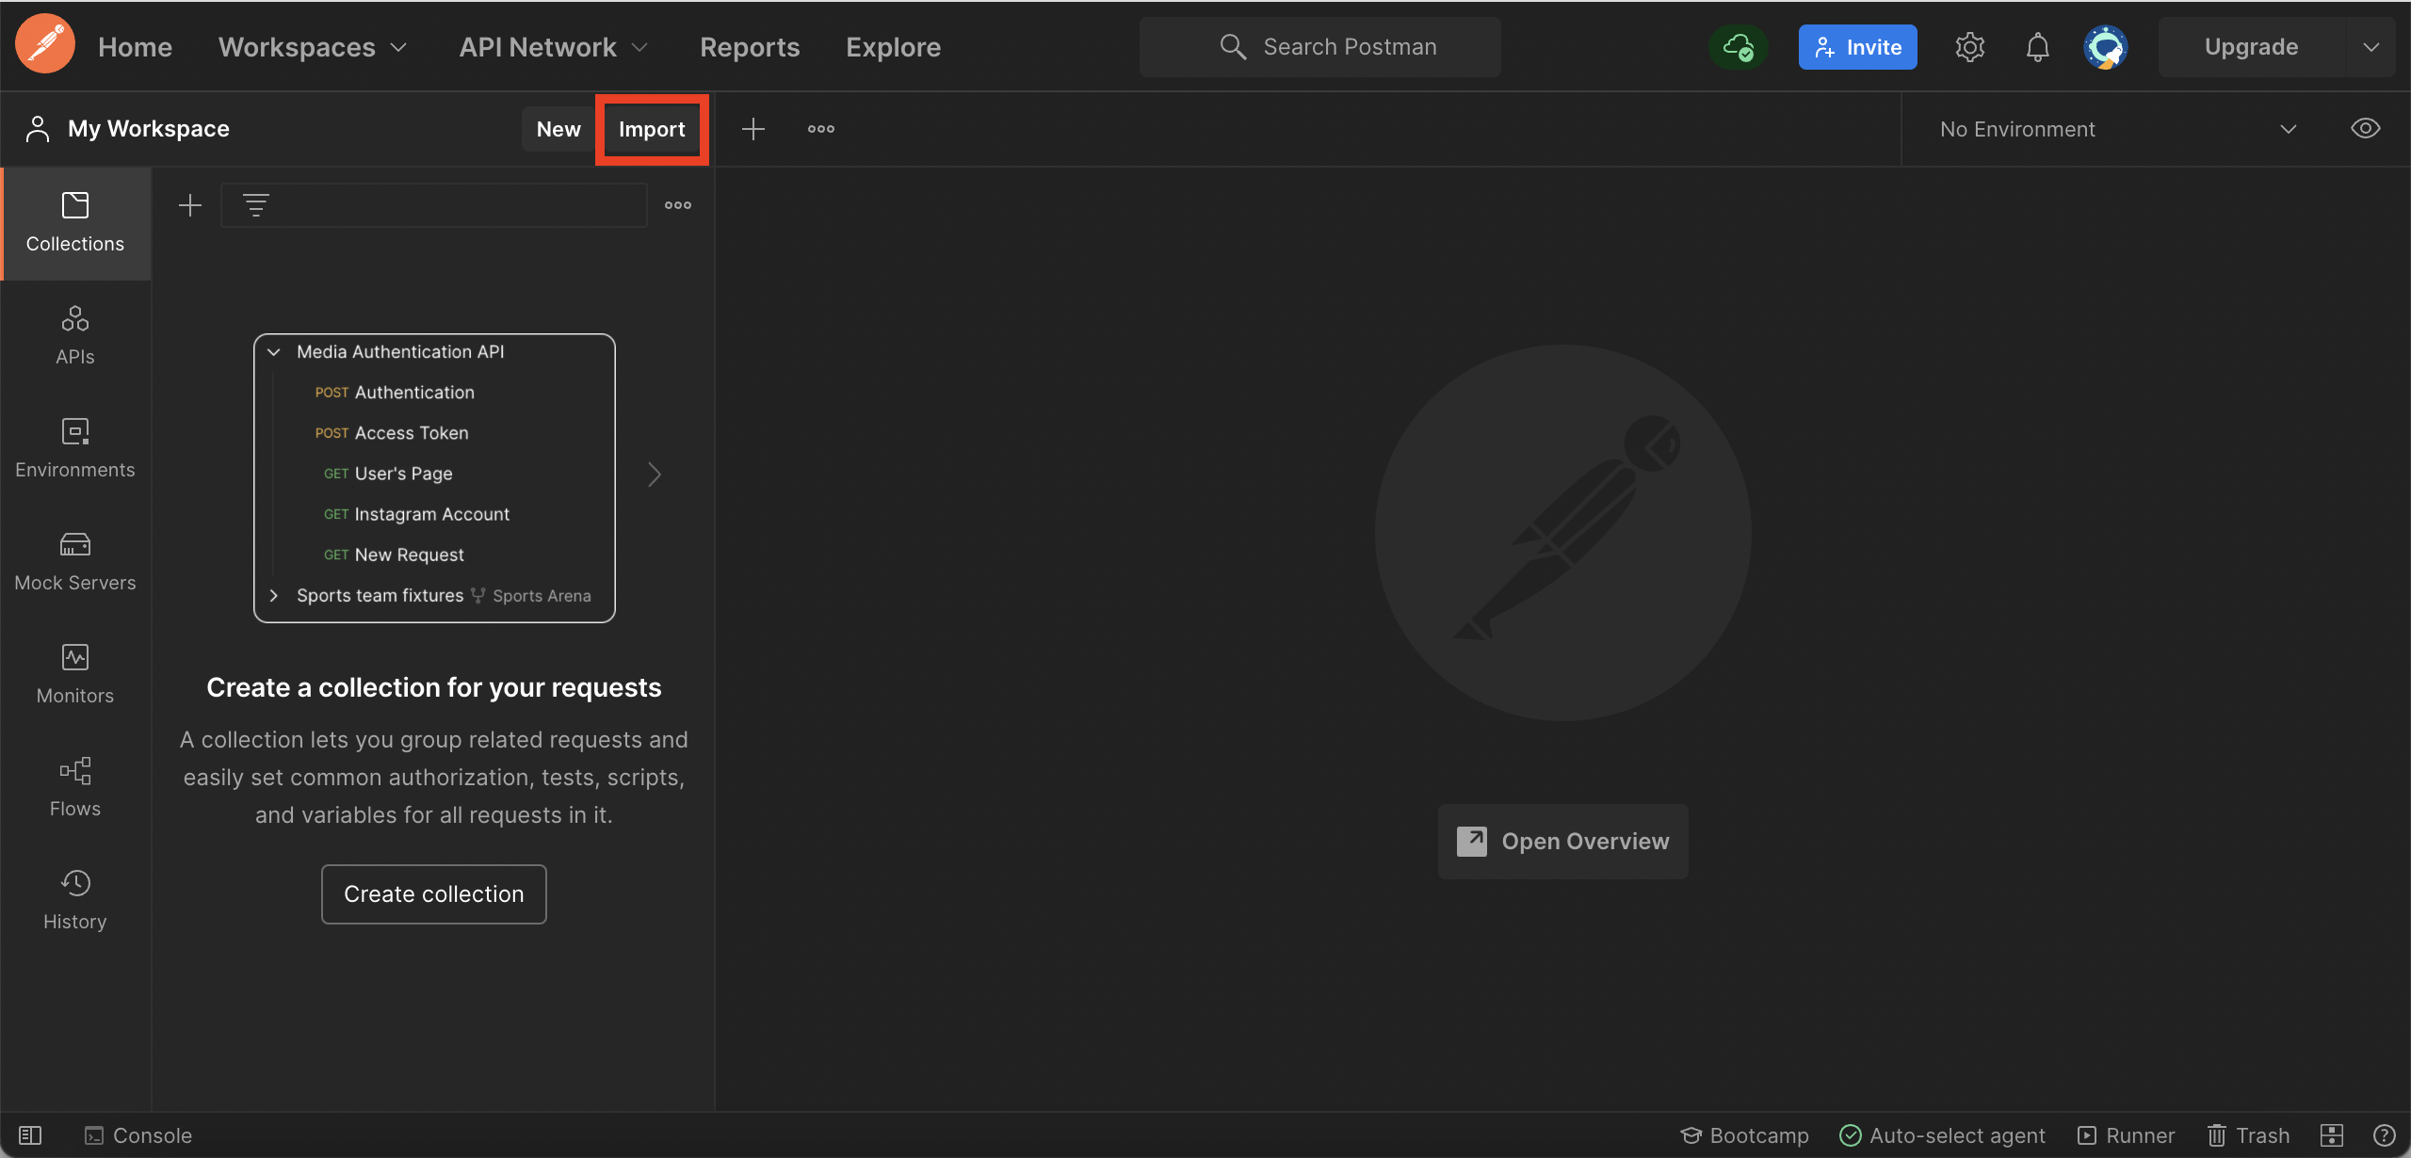The height and width of the screenshot is (1158, 2411).
Task: Open the Mock Servers panel
Action: tap(74, 561)
